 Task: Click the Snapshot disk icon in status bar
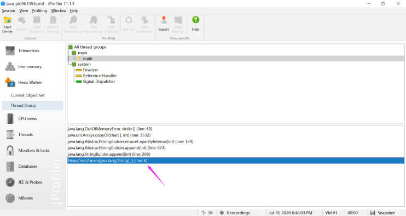click(x=373, y=213)
